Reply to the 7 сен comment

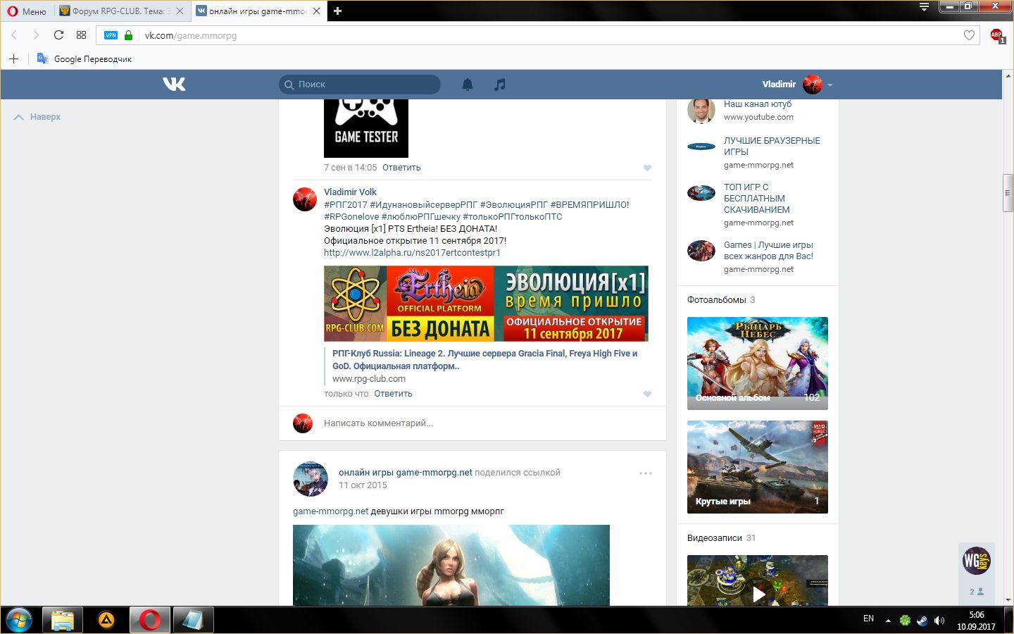point(401,168)
